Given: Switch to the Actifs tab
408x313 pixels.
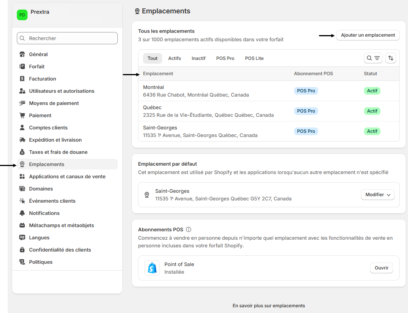Looking at the screenshot, I should (x=174, y=58).
